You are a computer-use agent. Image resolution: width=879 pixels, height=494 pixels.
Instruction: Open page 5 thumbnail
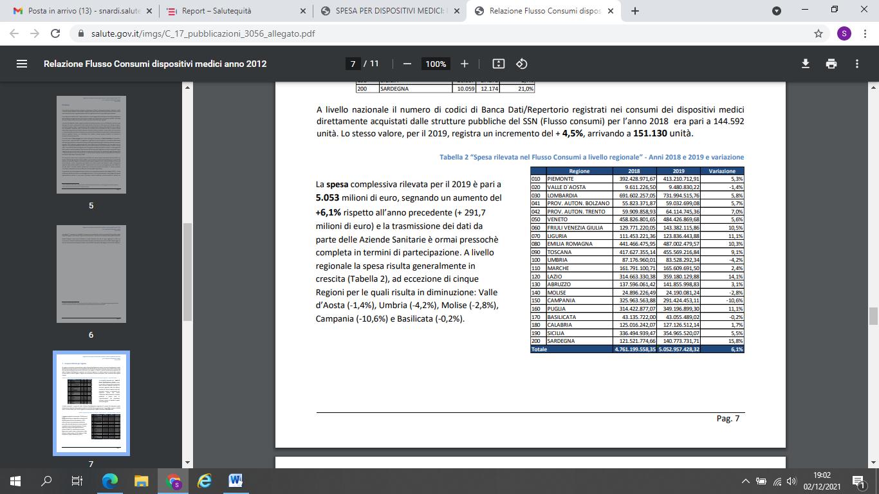[x=91, y=145]
